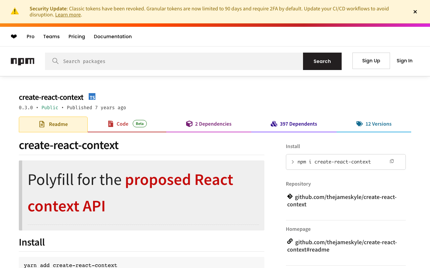Open the Readme tab
Viewport: 430px width, 268px height.
tap(53, 124)
